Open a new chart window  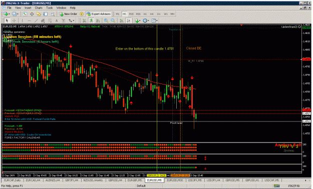(x=6, y=14)
